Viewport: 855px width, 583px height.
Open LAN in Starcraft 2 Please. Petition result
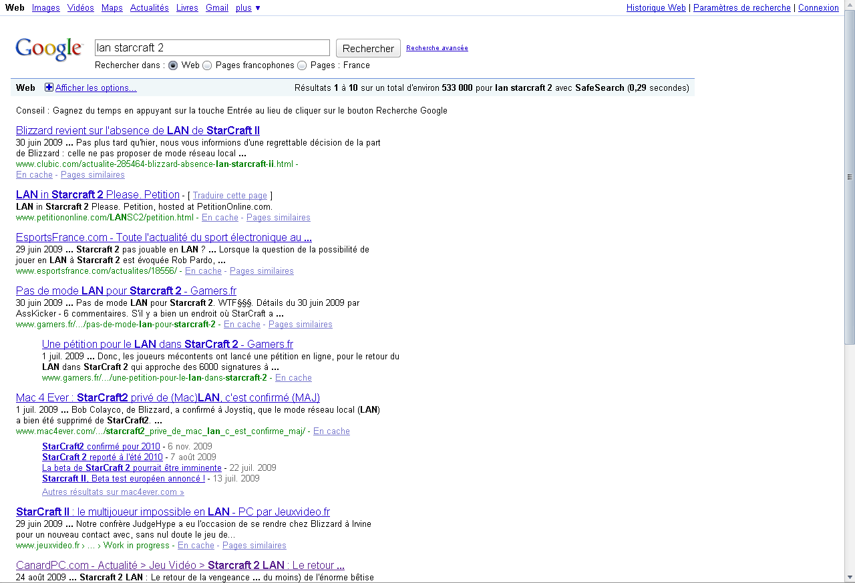[98, 195]
